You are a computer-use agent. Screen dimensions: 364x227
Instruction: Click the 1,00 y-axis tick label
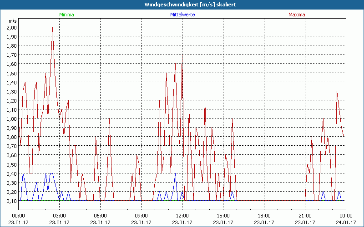[x=12, y=119]
